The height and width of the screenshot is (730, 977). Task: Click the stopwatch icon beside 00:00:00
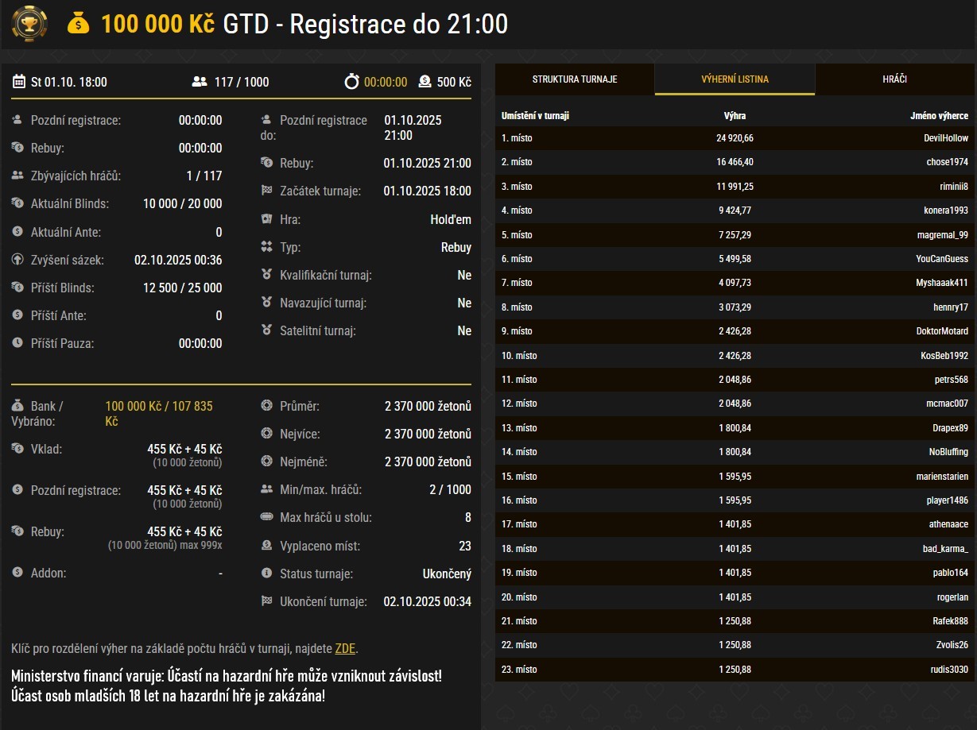[351, 82]
